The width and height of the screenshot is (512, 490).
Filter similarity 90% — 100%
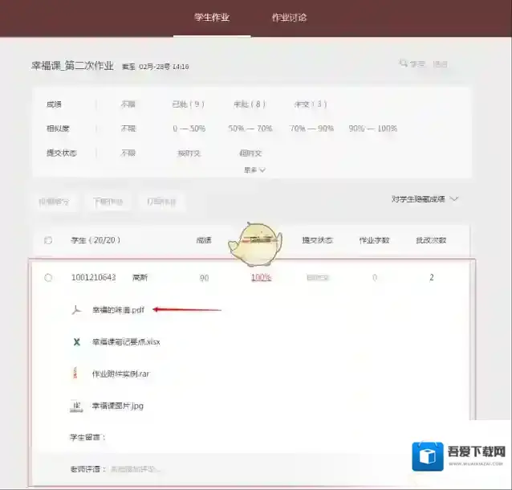373,129
